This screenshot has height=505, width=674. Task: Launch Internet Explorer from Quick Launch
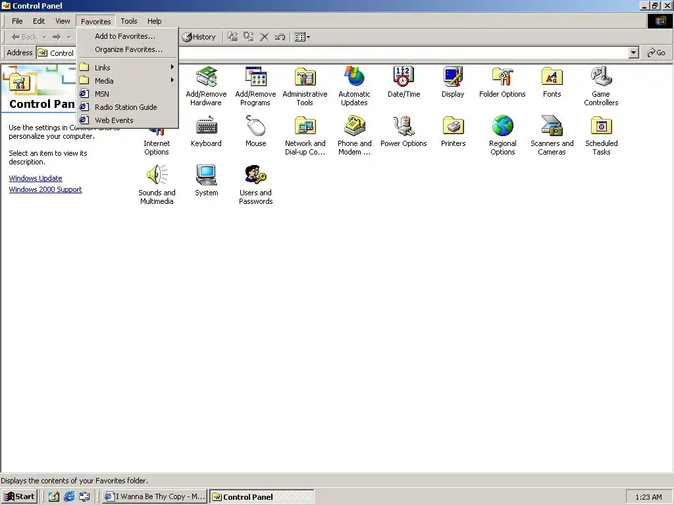point(69,497)
